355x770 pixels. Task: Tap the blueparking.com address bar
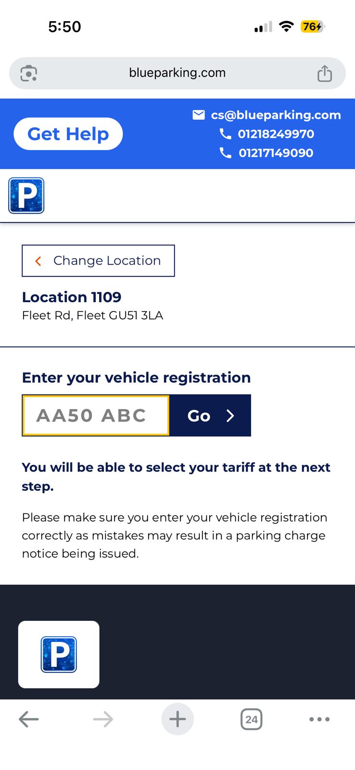177,73
